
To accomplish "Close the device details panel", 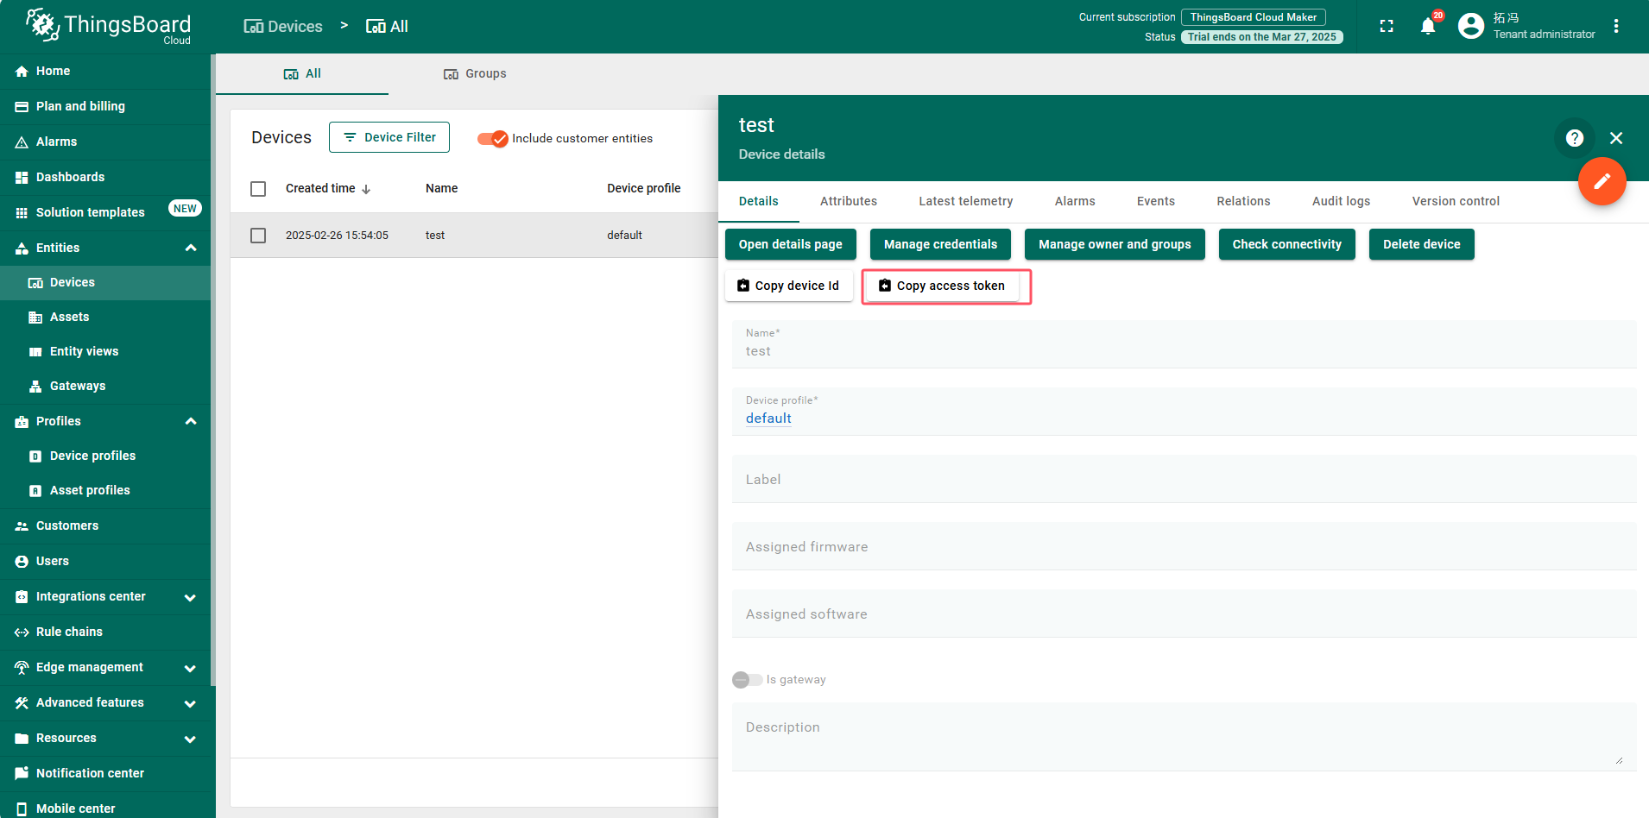I will tap(1616, 138).
